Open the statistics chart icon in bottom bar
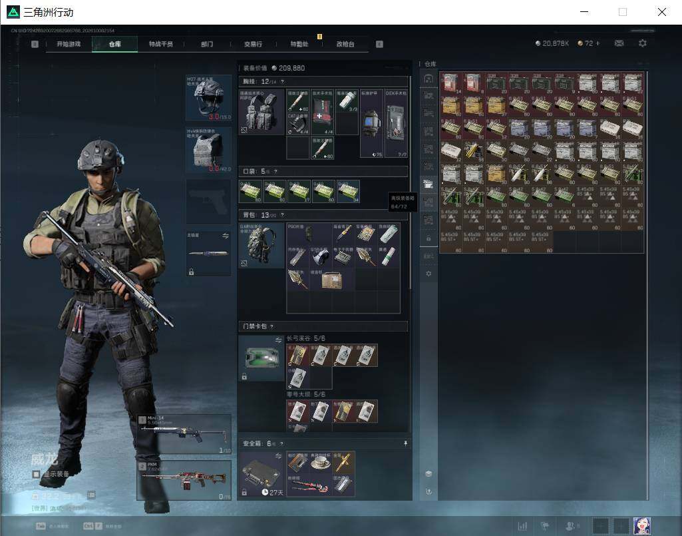682x536 pixels. click(x=522, y=526)
